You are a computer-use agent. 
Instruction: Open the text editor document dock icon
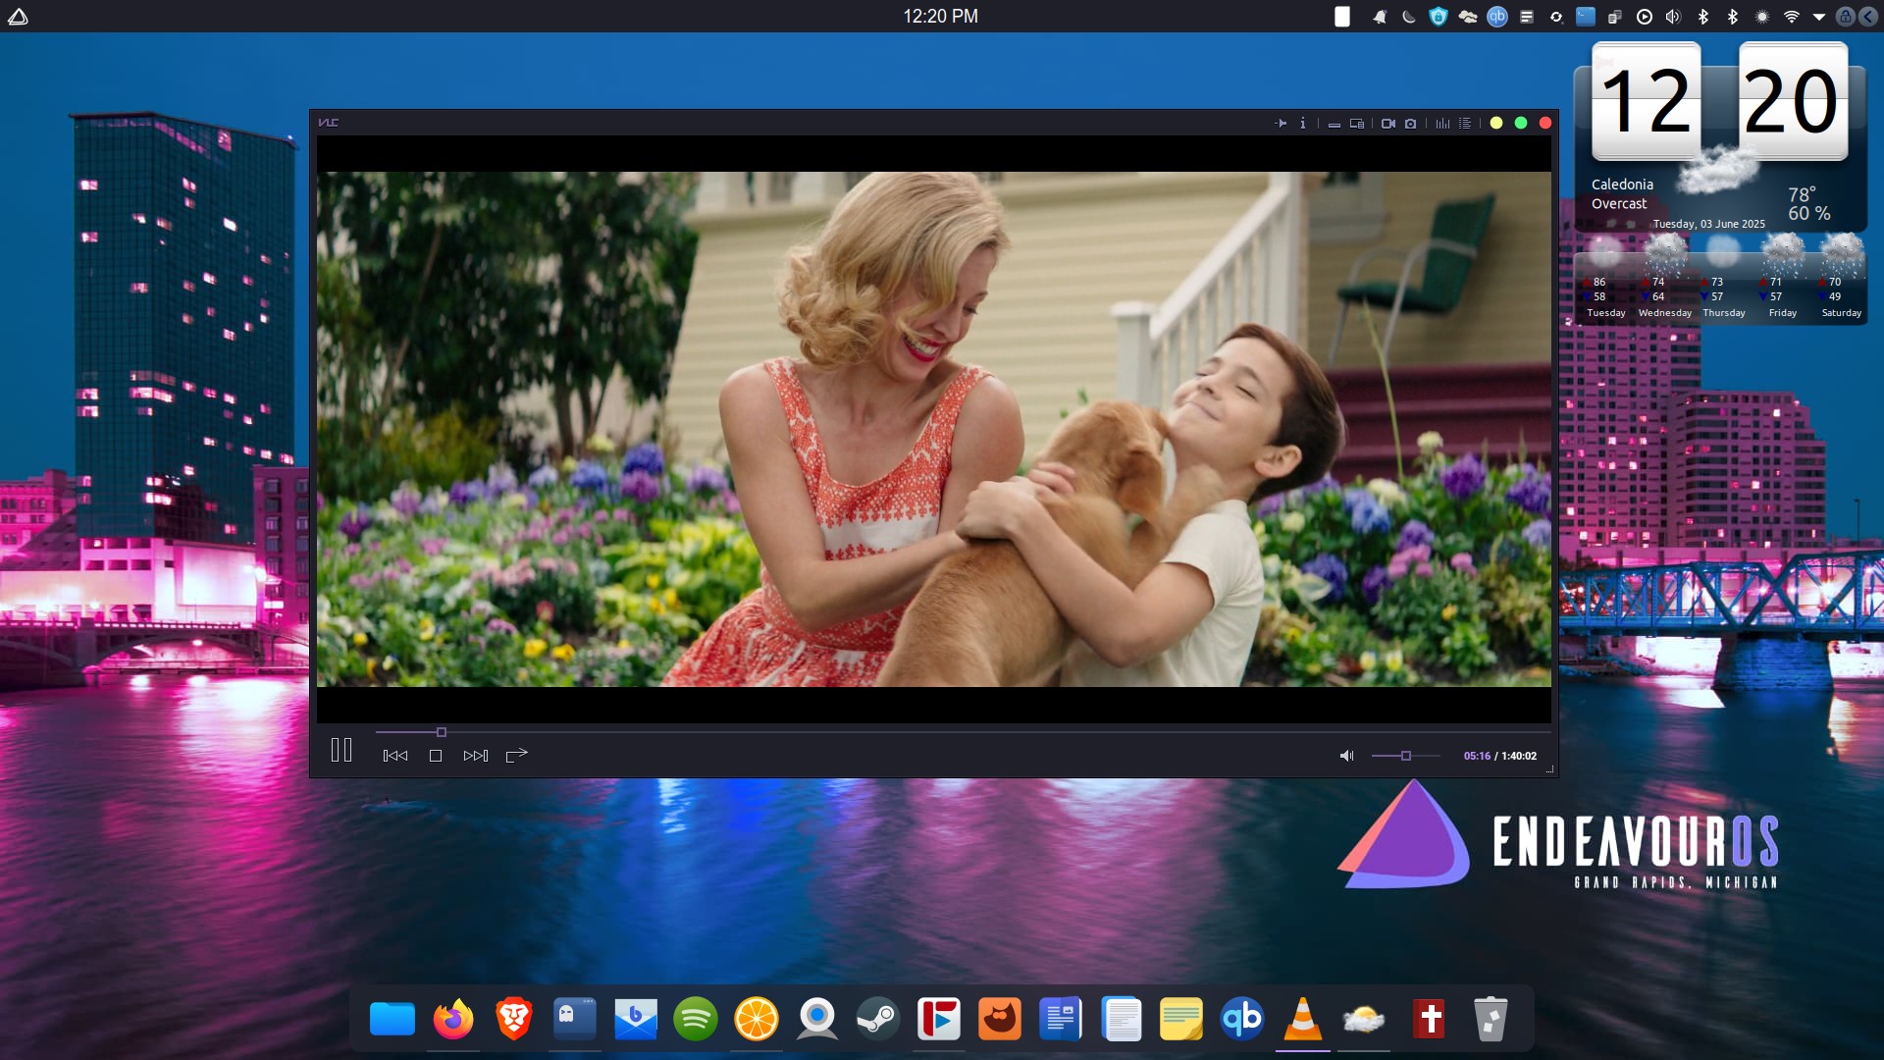1122,1019
